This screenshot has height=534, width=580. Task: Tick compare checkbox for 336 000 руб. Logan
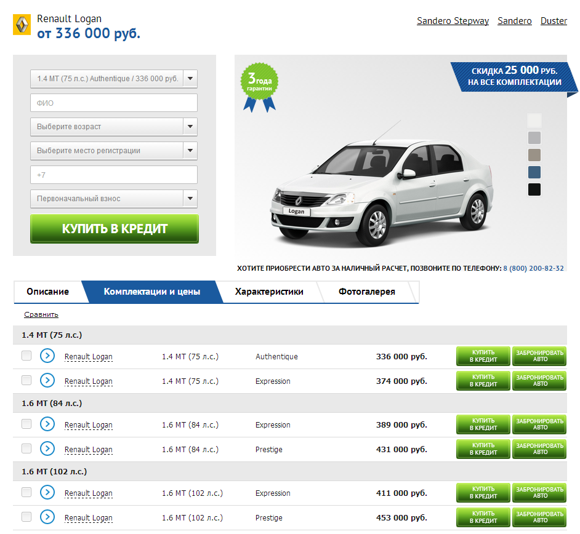coord(26,356)
